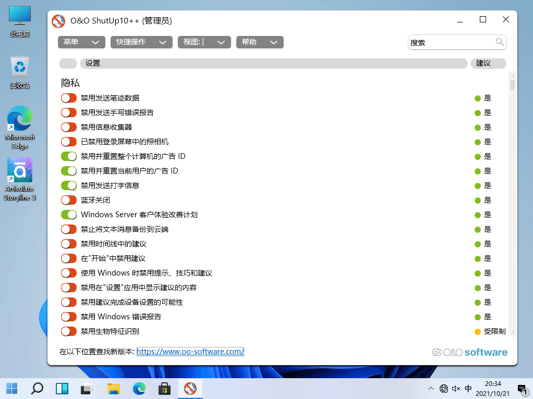Click the muted volume tray icon
Screen dimensions: 533x399
coord(456,388)
